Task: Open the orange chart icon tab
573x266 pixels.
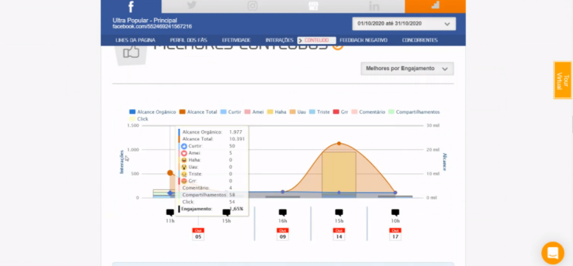Action: point(435,6)
